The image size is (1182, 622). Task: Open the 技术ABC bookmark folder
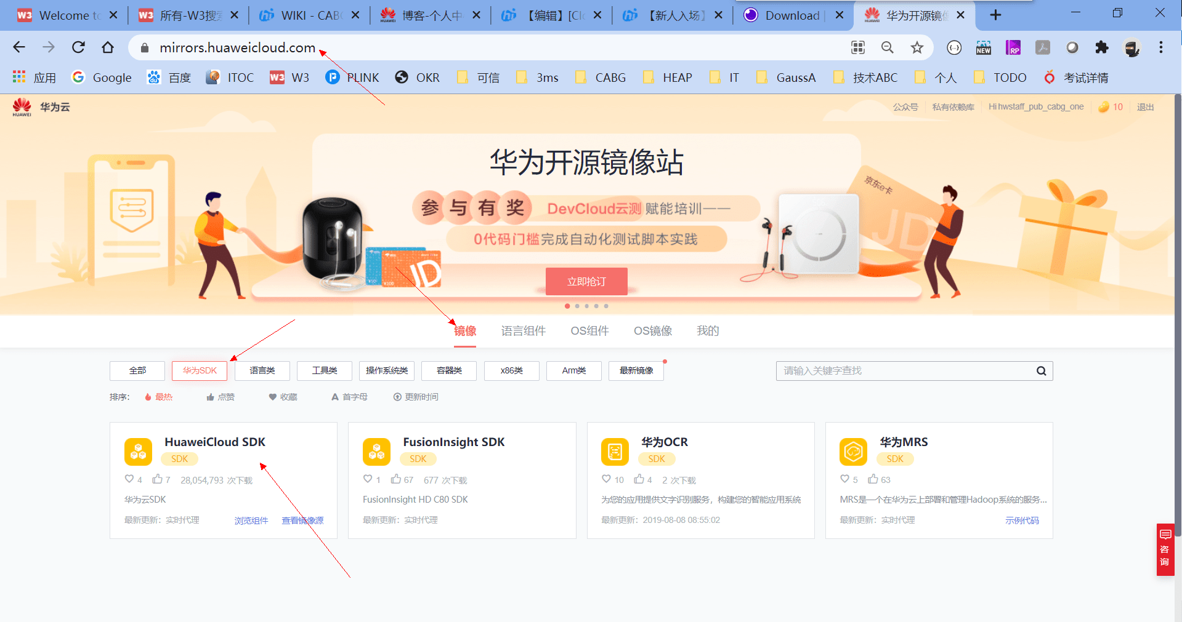click(x=865, y=78)
